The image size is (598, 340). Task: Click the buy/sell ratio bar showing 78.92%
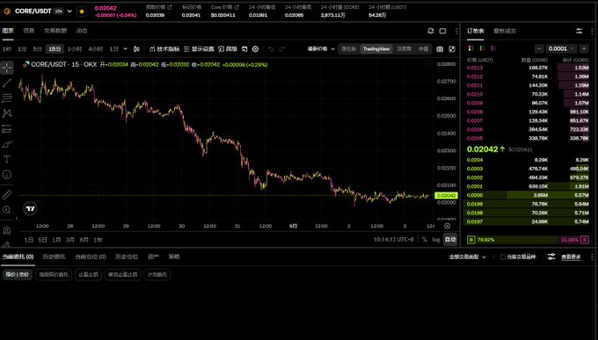coord(528,240)
